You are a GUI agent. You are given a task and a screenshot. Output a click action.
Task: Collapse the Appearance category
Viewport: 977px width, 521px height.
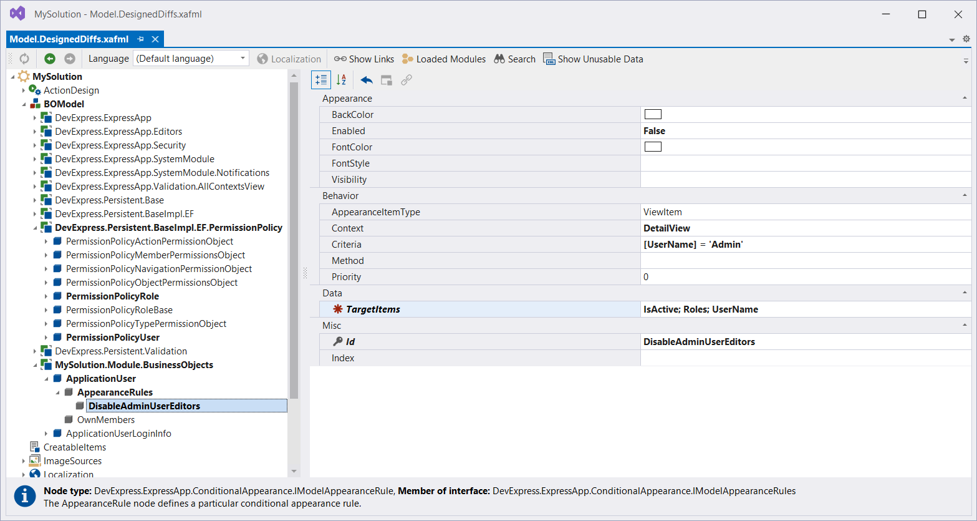pos(965,98)
